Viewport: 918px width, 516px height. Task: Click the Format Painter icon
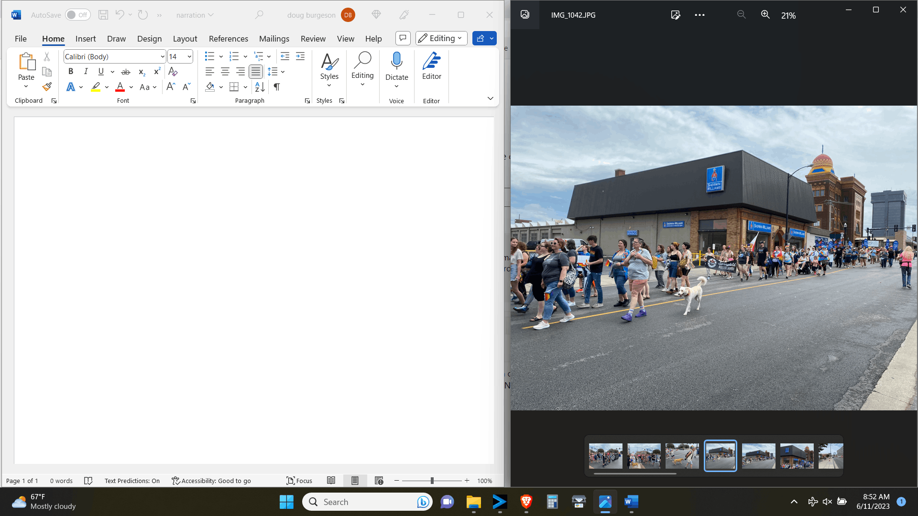tap(47, 87)
